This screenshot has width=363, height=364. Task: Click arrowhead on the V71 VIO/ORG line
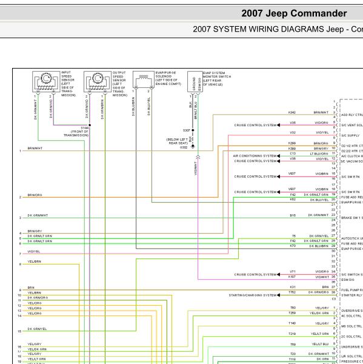click(x=279, y=275)
